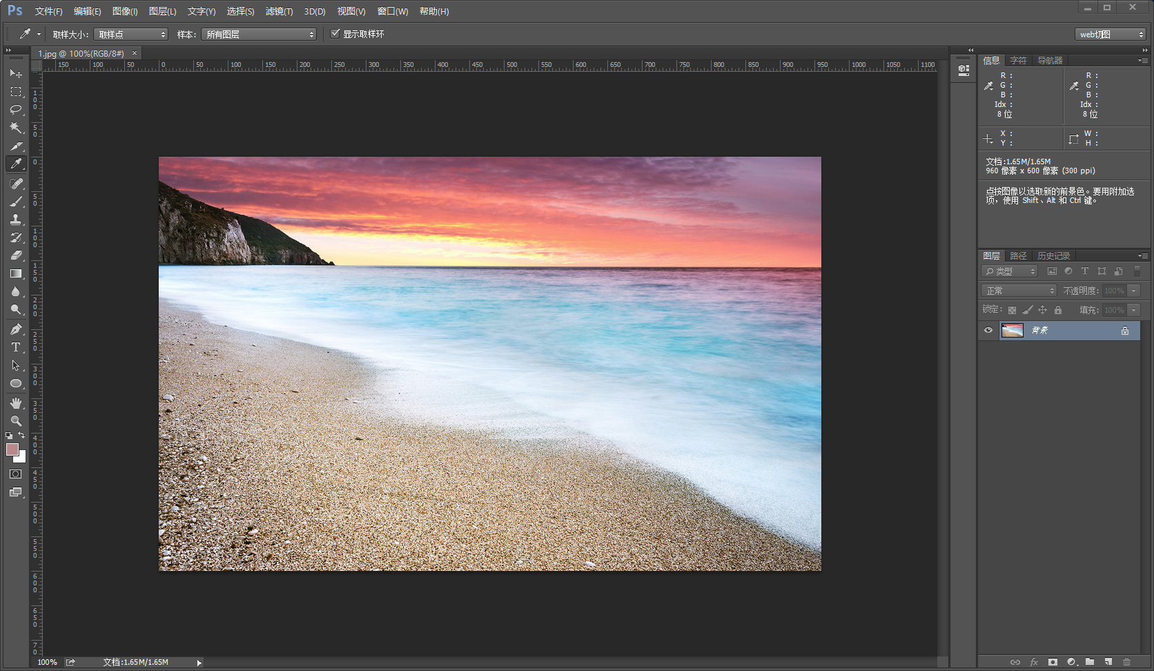1154x671 pixels.
Task: Select the Clone Stamp tool
Action: point(16,220)
